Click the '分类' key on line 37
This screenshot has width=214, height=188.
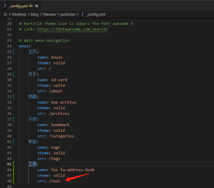click(33, 119)
